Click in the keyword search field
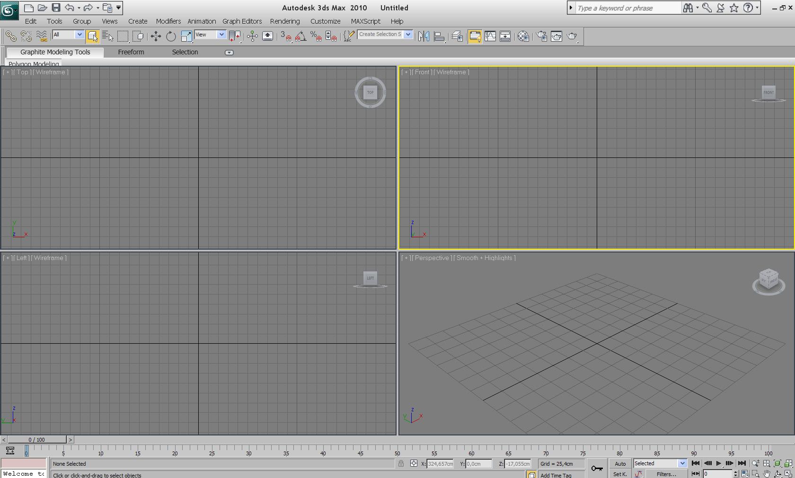The image size is (795, 478). [x=627, y=8]
